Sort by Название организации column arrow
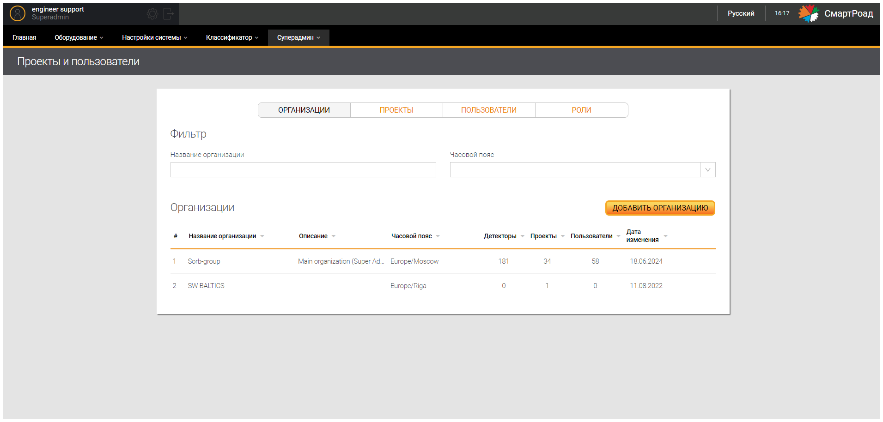This screenshot has width=883, height=422. [262, 236]
